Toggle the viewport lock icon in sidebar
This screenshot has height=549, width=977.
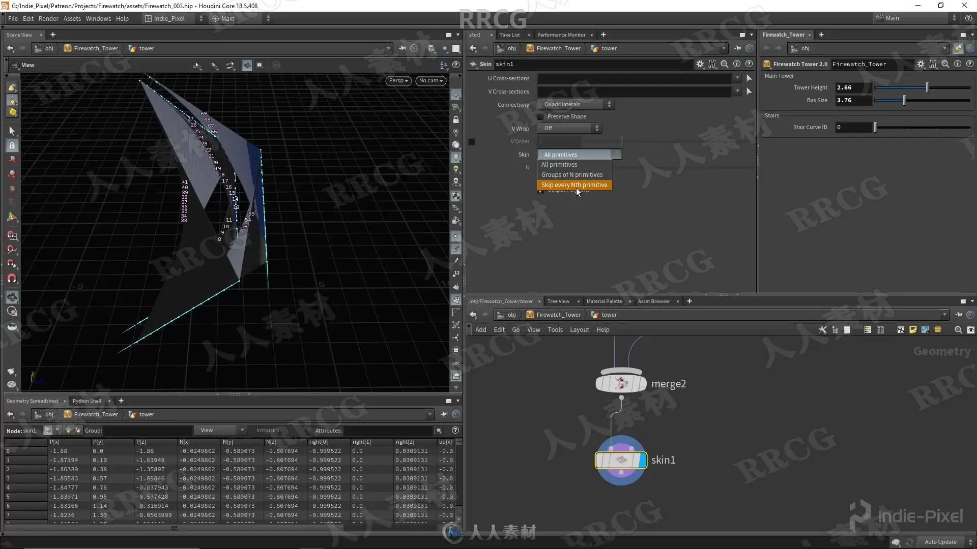click(12, 145)
